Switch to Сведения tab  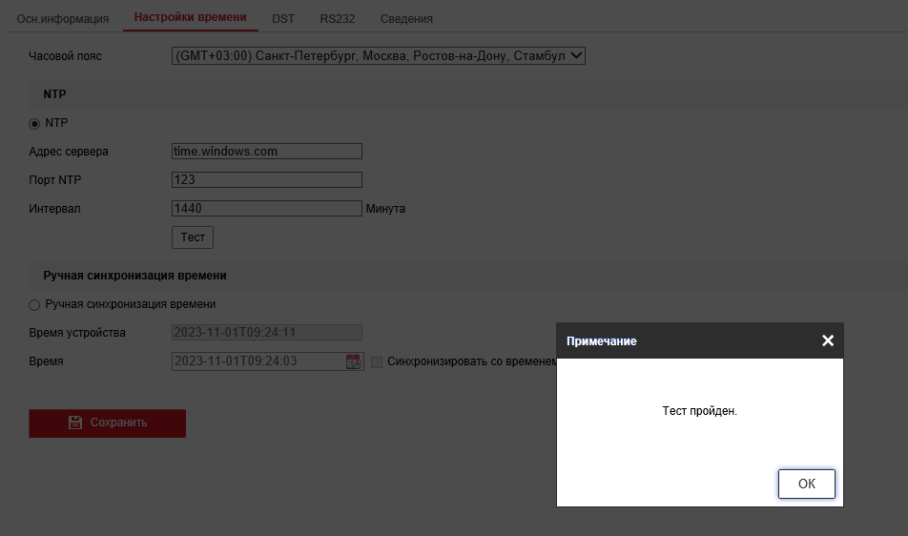(406, 18)
